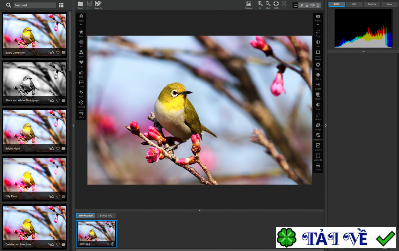Collapse the right side panel arrow

[326, 125]
